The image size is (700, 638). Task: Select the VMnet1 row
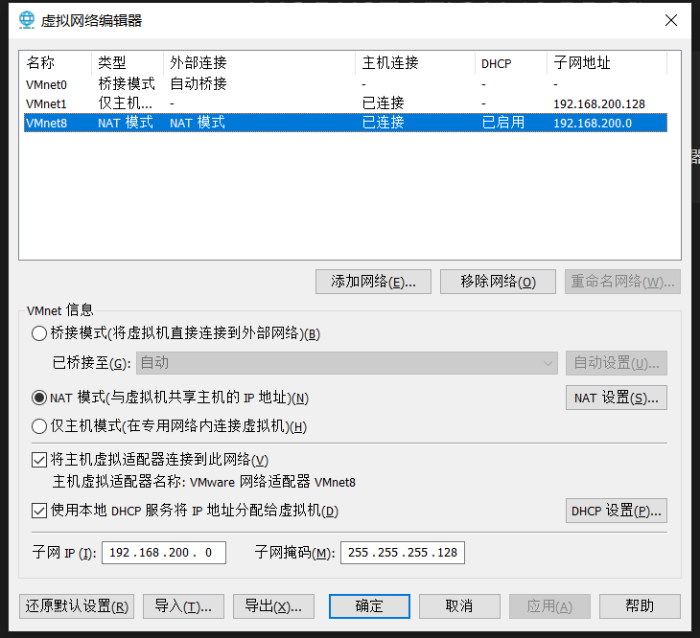click(345, 103)
